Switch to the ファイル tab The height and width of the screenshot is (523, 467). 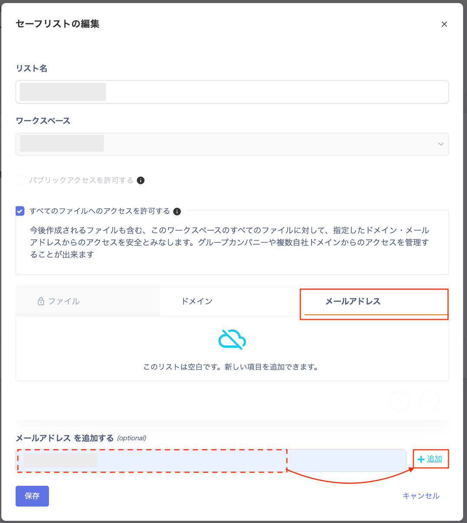(88, 301)
